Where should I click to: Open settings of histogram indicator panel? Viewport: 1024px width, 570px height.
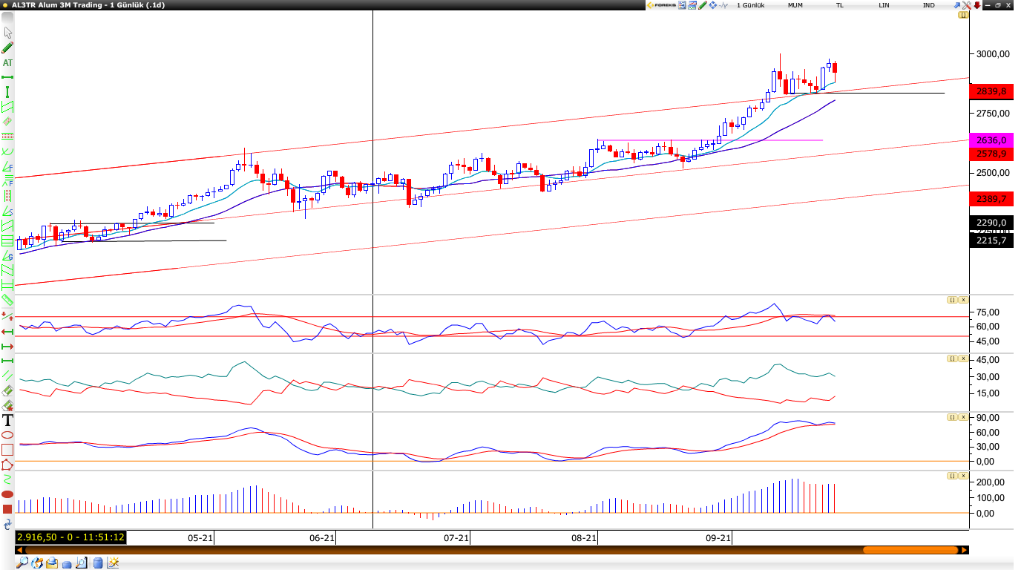(951, 476)
